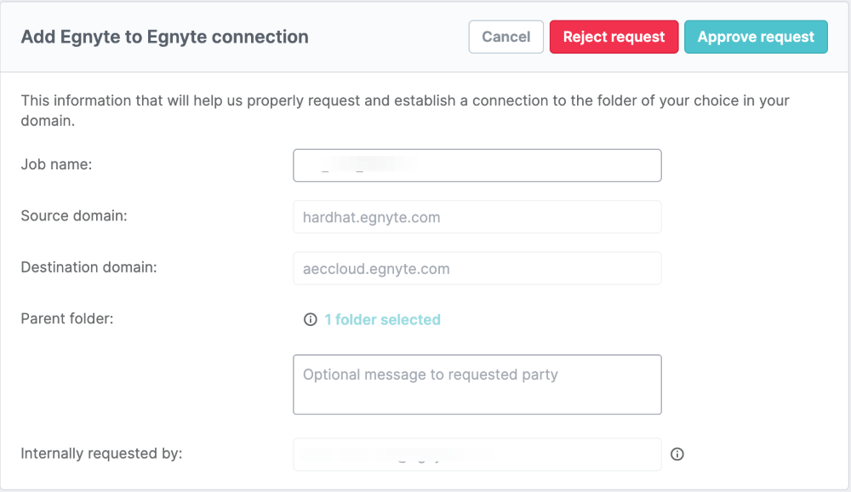851x492 pixels.
Task: Click empty header area left of Cancel button
Action: pyautogui.click(x=388, y=37)
